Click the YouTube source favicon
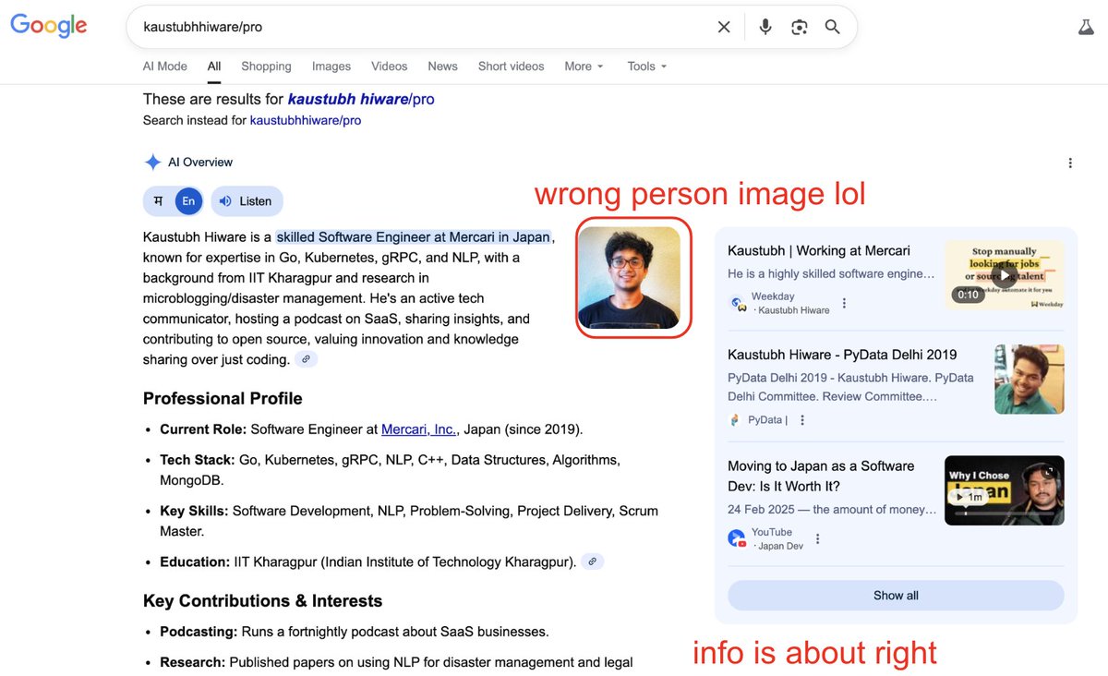The image size is (1108, 676). (737, 538)
